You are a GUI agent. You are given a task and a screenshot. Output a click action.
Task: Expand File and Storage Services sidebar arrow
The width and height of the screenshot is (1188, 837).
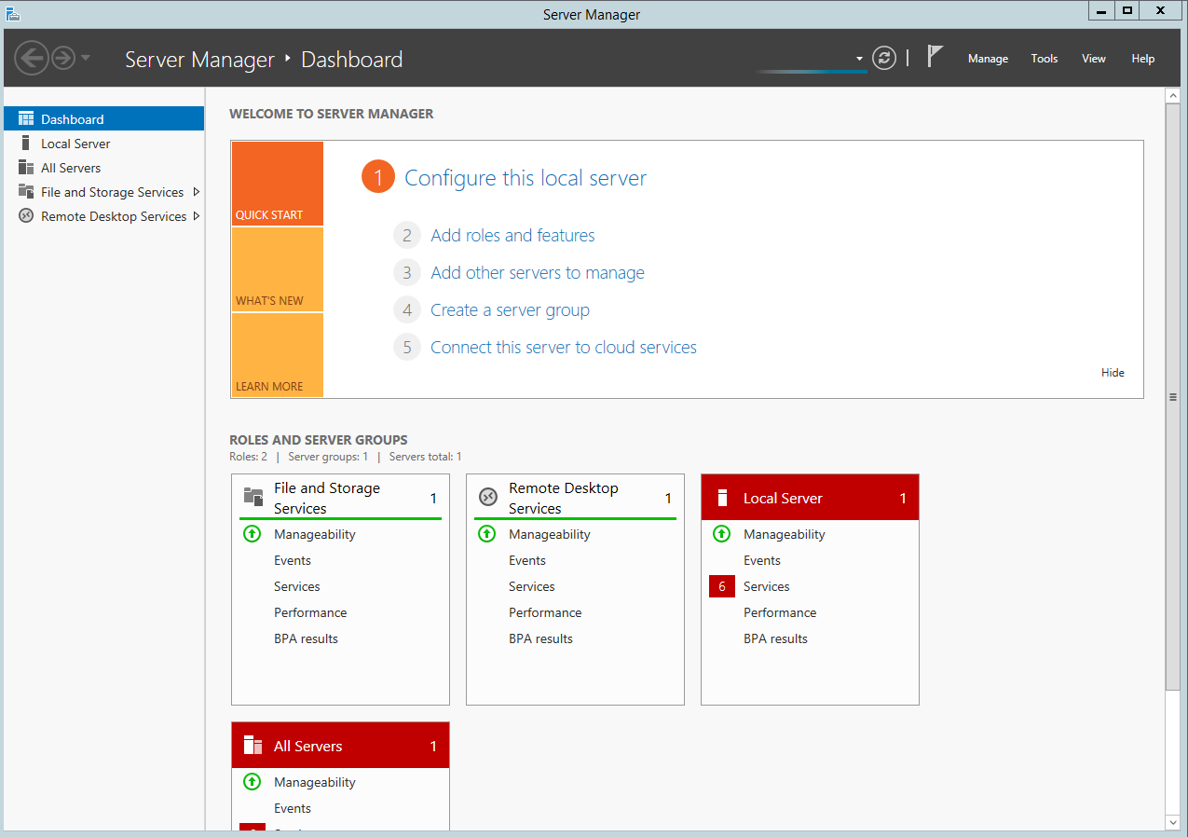pos(196,192)
